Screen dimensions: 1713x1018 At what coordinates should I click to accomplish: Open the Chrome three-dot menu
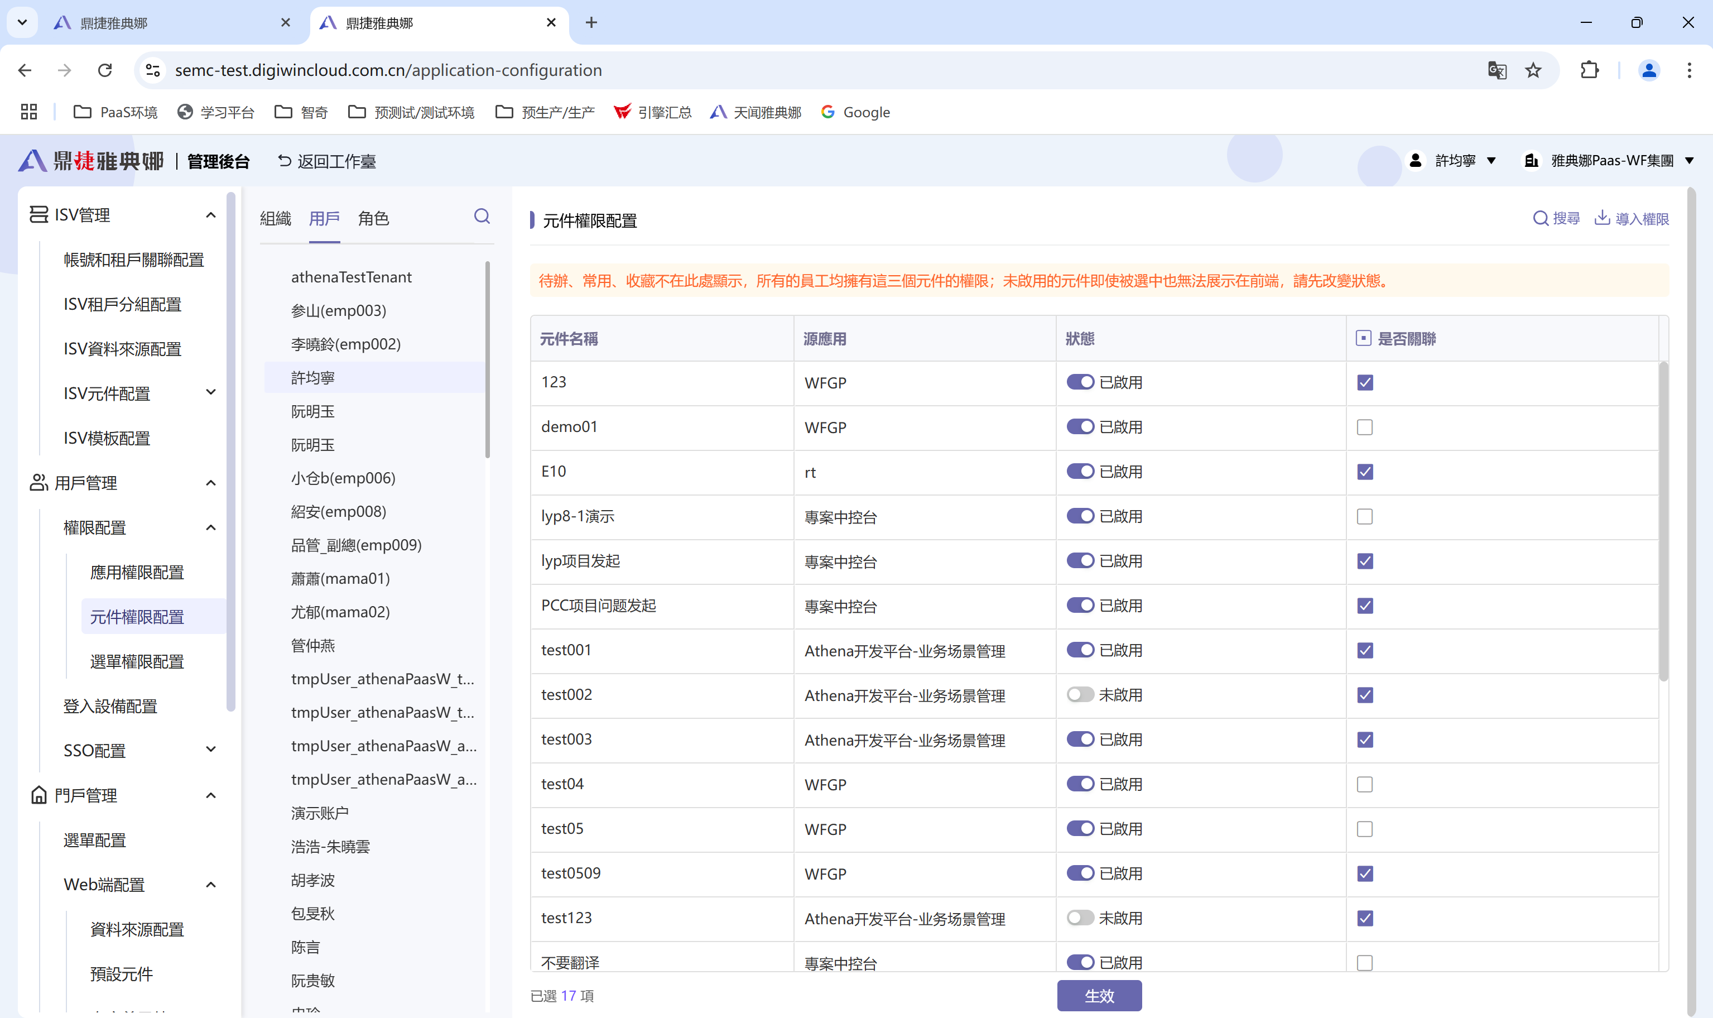pos(1689,70)
